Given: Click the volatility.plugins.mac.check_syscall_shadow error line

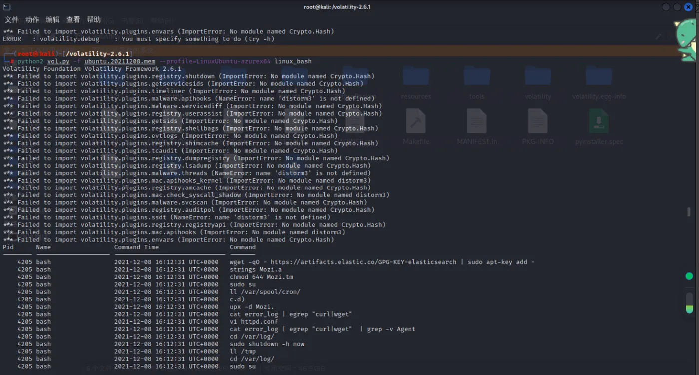Looking at the screenshot, I should point(196,195).
